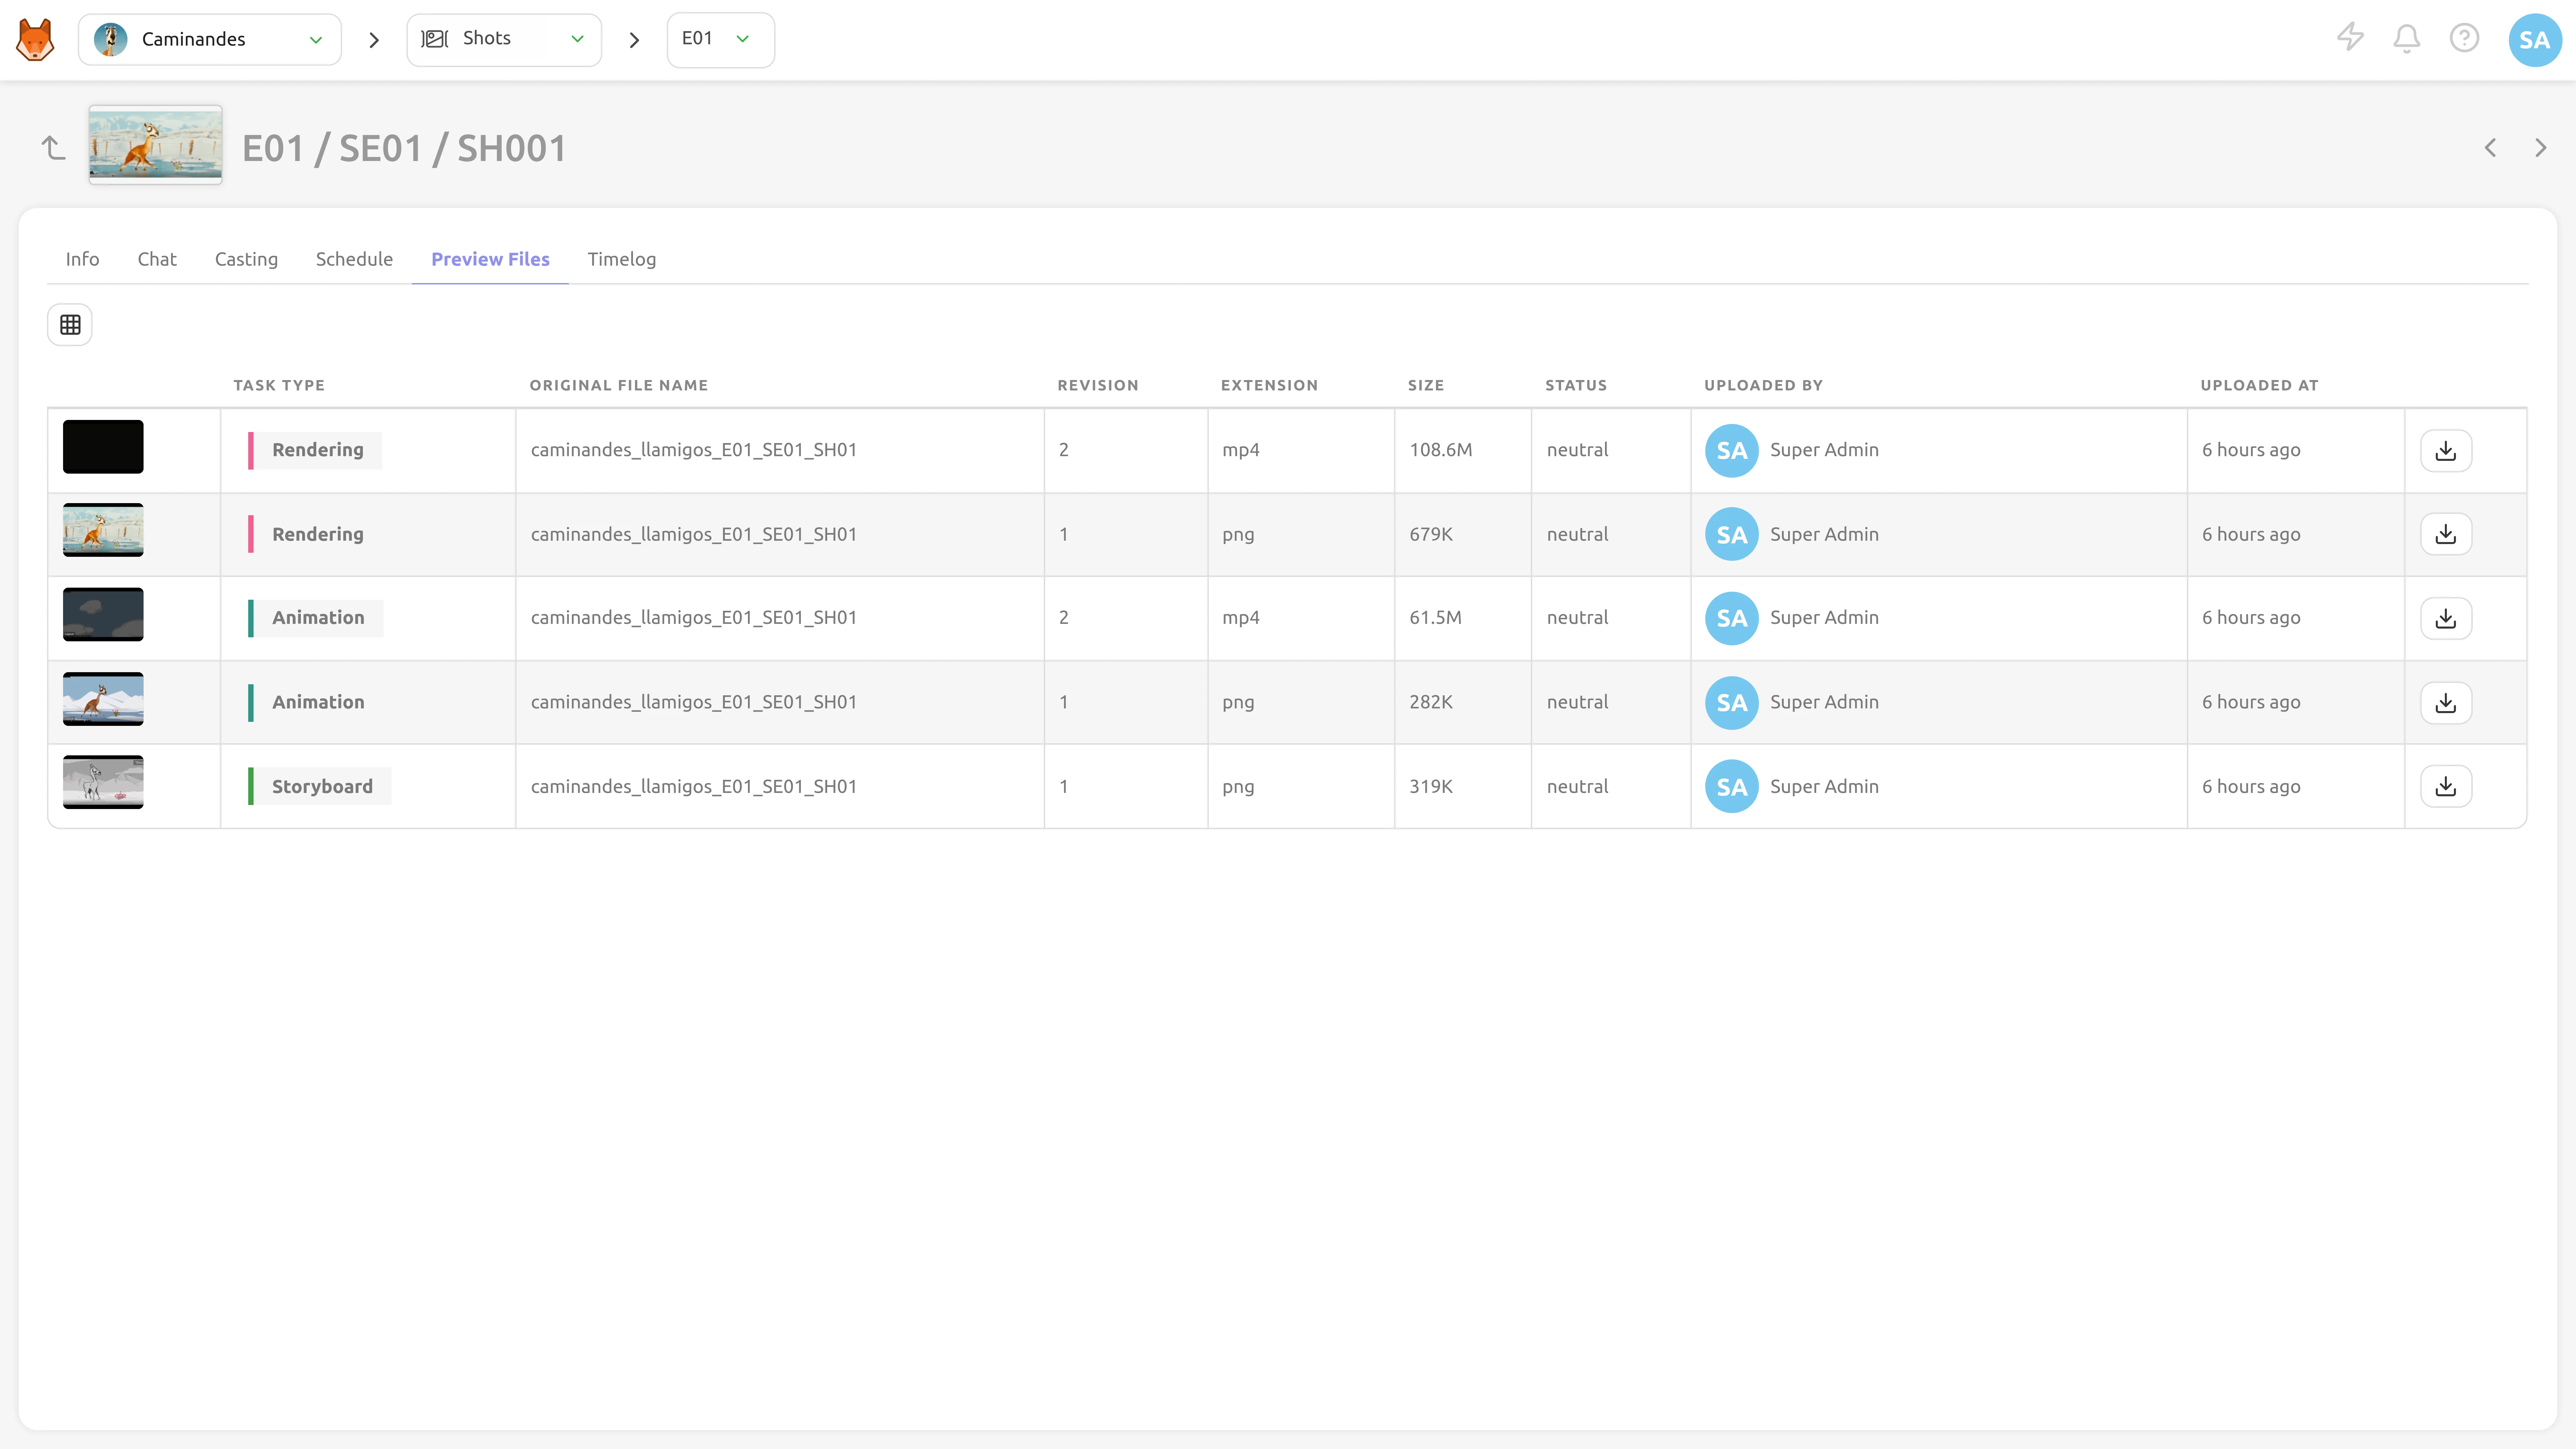Toggle the grid view button
The width and height of the screenshot is (2576, 1449).
[x=70, y=325]
